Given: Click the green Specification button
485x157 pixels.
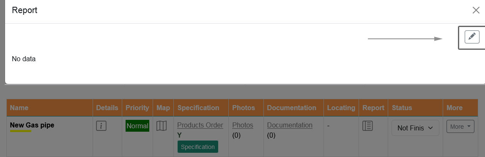Looking at the screenshot, I should 197,147.
